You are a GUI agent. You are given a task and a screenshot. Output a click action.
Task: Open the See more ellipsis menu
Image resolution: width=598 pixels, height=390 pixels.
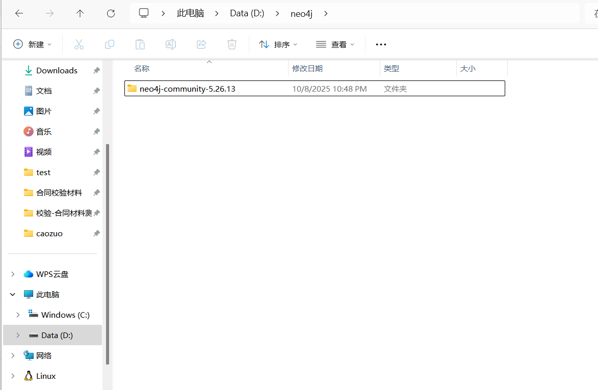[x=381, y=45]
